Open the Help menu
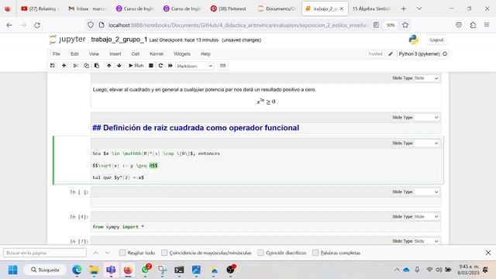Viewport: 496px width, 279px height. [205, 53]
